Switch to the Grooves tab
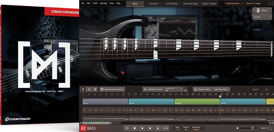This screenshot has height=132, width=274. pos(154,3)
